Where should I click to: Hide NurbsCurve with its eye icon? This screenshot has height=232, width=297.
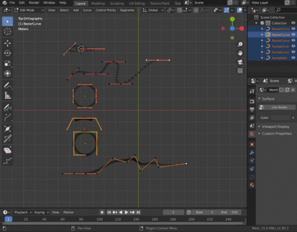coord(293,52)
